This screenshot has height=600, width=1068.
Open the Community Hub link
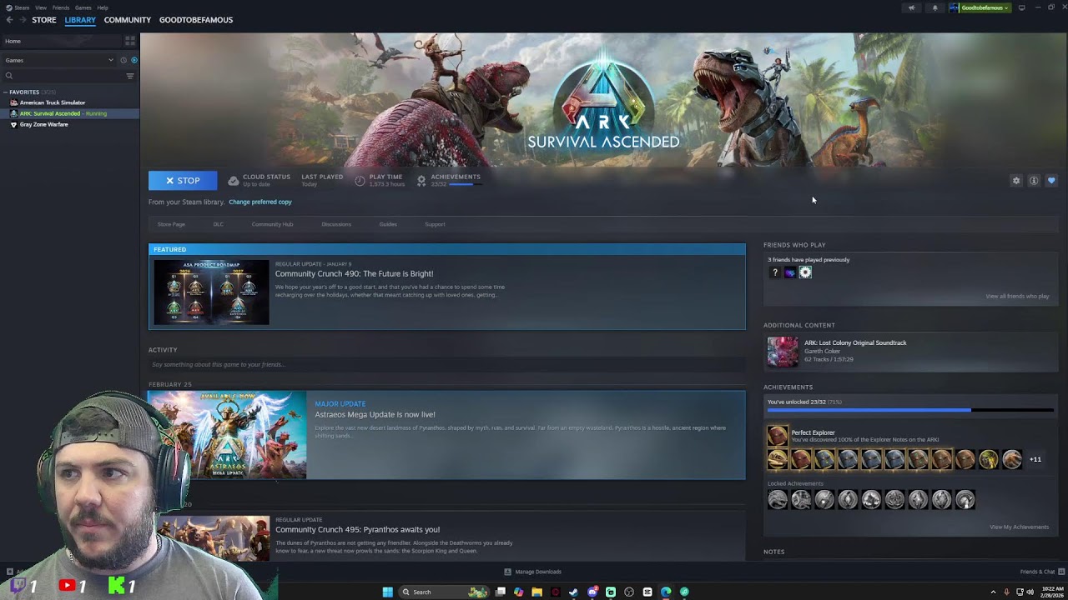coord(272,224)
